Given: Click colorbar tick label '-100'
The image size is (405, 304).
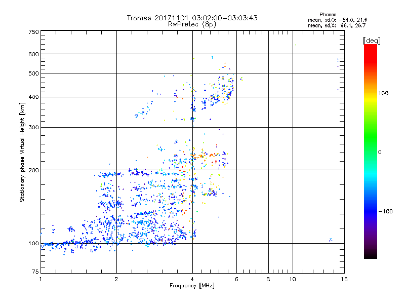Looking at the screenshot, I should pos(385,211).
